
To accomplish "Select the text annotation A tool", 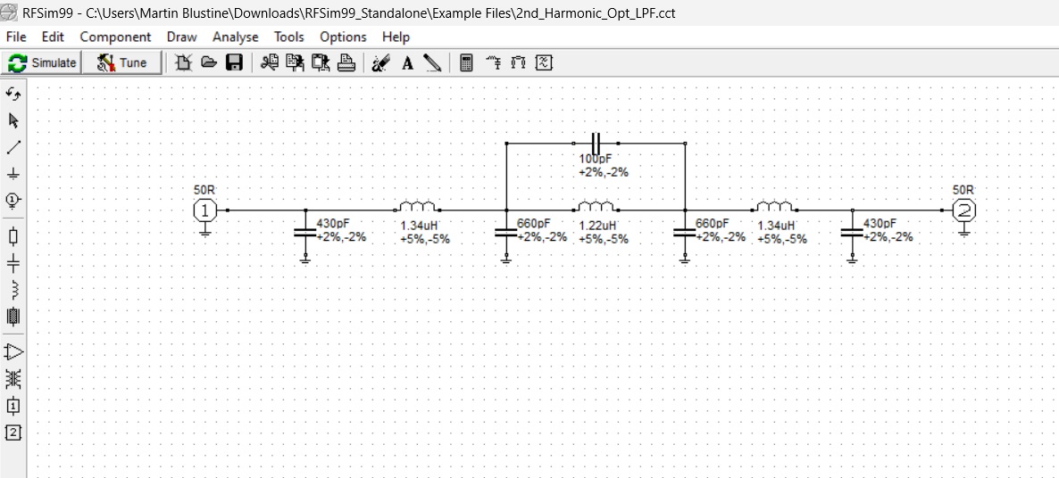I will (407, 63).
